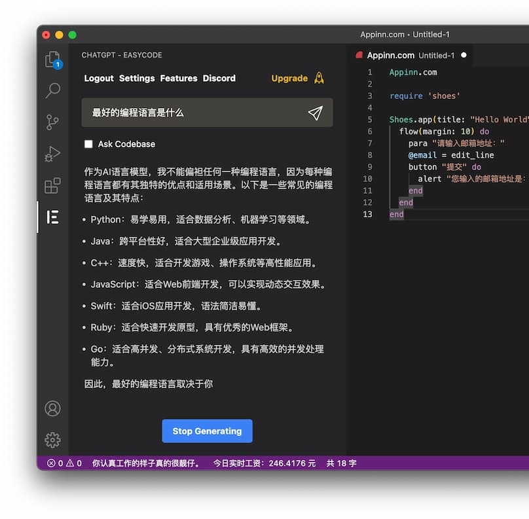Open the Search view magnifier icon
Viewport: 529px width, 519px height.
coord(53,90)
